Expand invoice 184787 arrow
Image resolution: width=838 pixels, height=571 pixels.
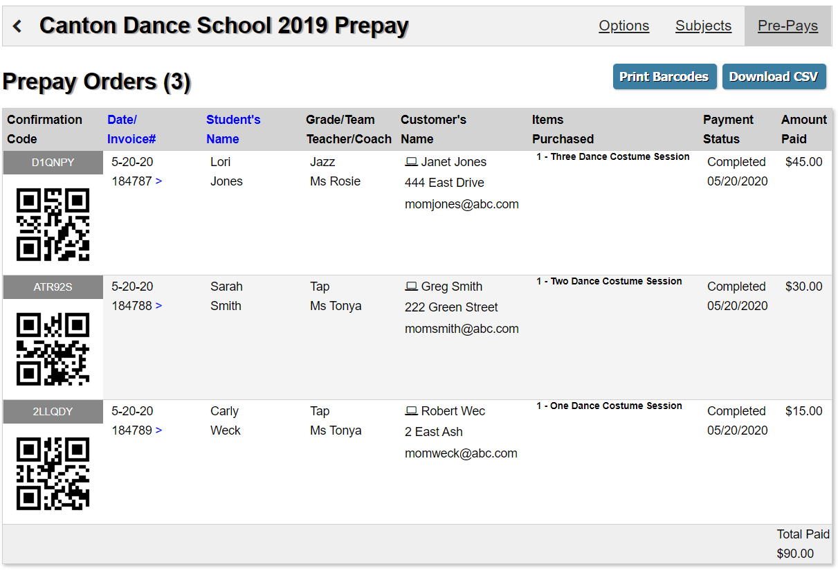159,181
